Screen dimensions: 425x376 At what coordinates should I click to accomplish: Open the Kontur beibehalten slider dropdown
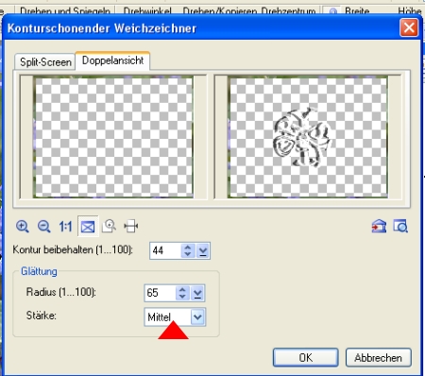click(203, 250)
